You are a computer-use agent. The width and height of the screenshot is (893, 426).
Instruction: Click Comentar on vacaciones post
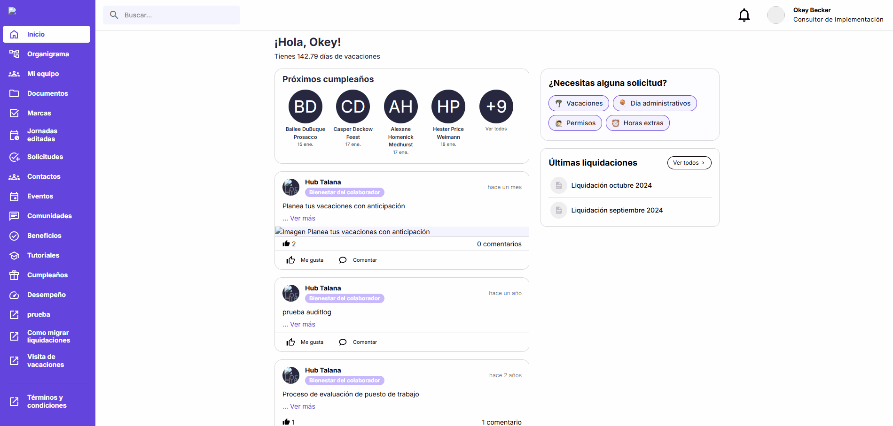click(x=358, y=260)
